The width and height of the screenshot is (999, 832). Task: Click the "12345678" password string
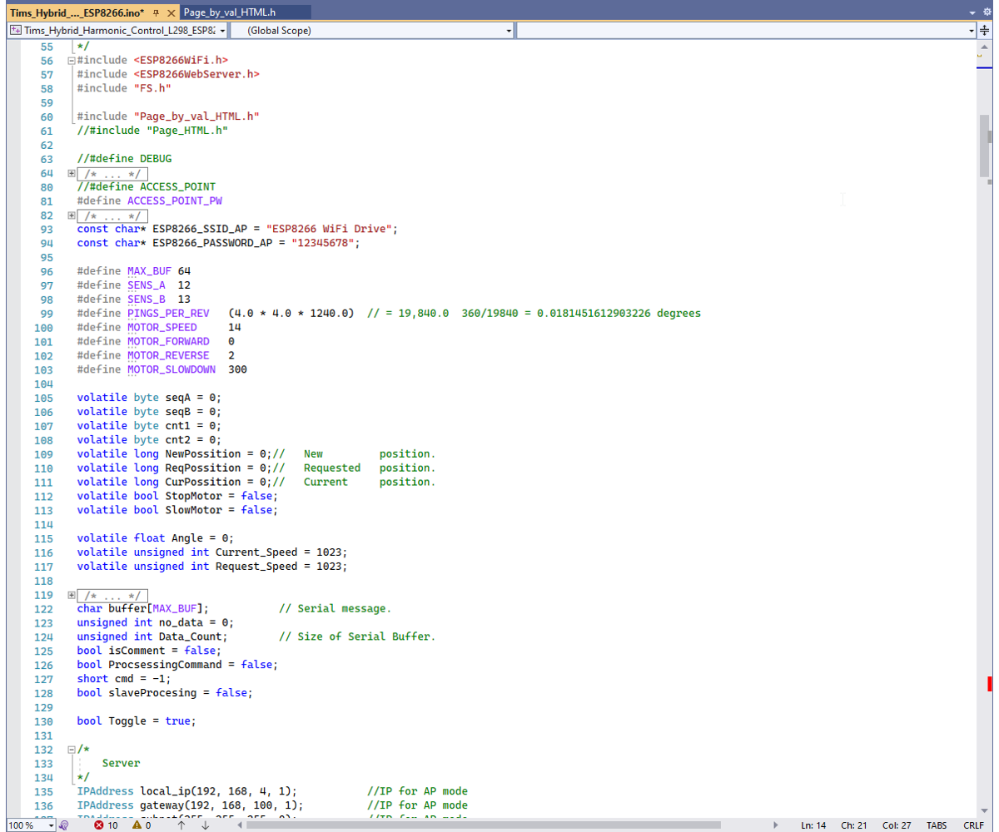323,243
